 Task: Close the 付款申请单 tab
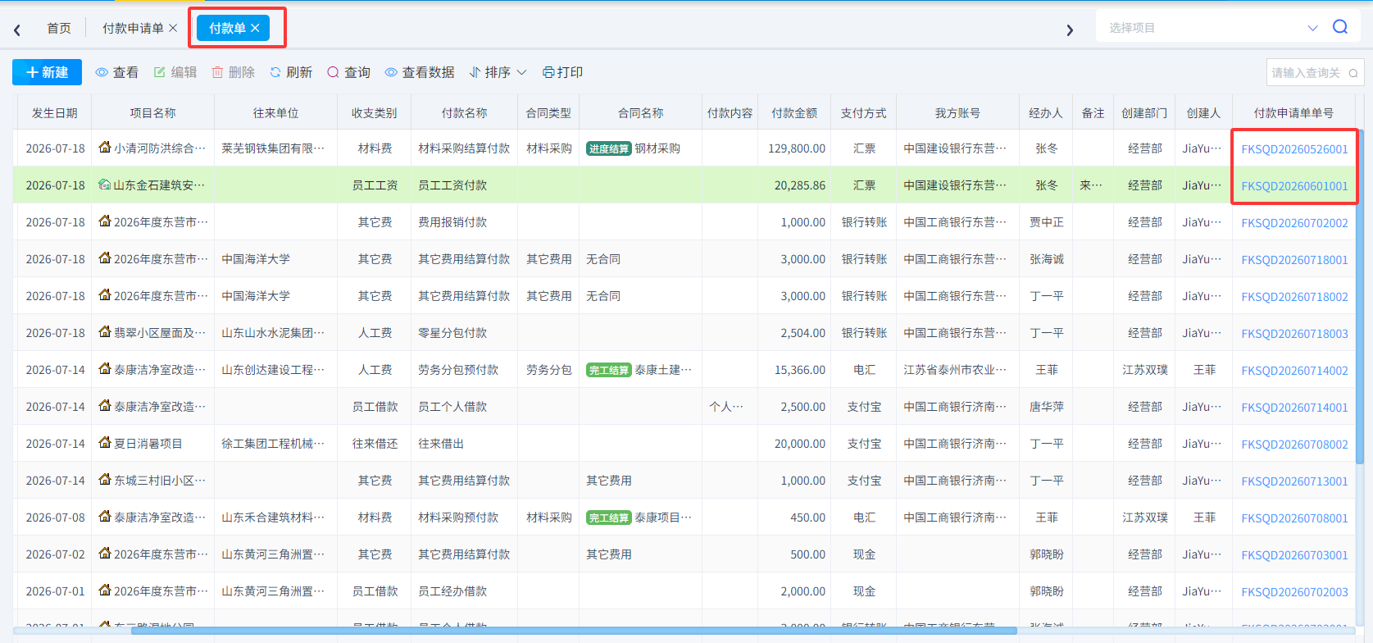coord(173,28)
